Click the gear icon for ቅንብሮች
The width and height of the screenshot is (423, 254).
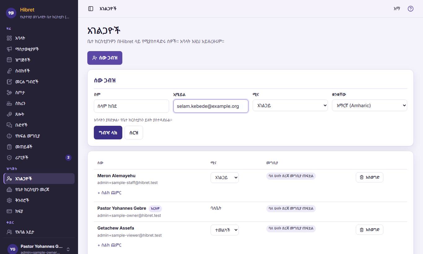pos(9,200)
